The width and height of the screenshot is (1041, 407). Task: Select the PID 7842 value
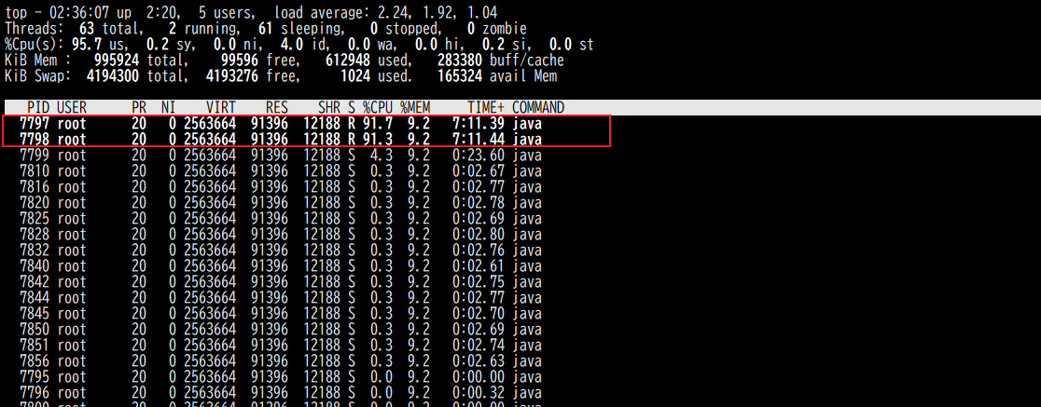point(35,281)
